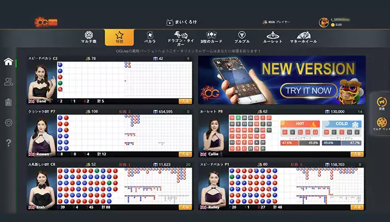This screenshot has width=390, height=222.
Task: Open the ドラゴン・タイガー tab
Action: [181, 37]
